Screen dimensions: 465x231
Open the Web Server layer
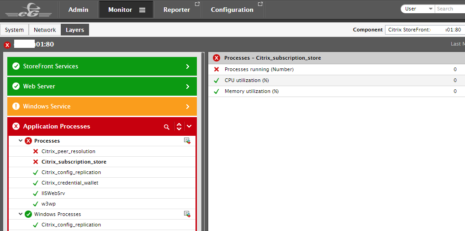click(102, 87)
